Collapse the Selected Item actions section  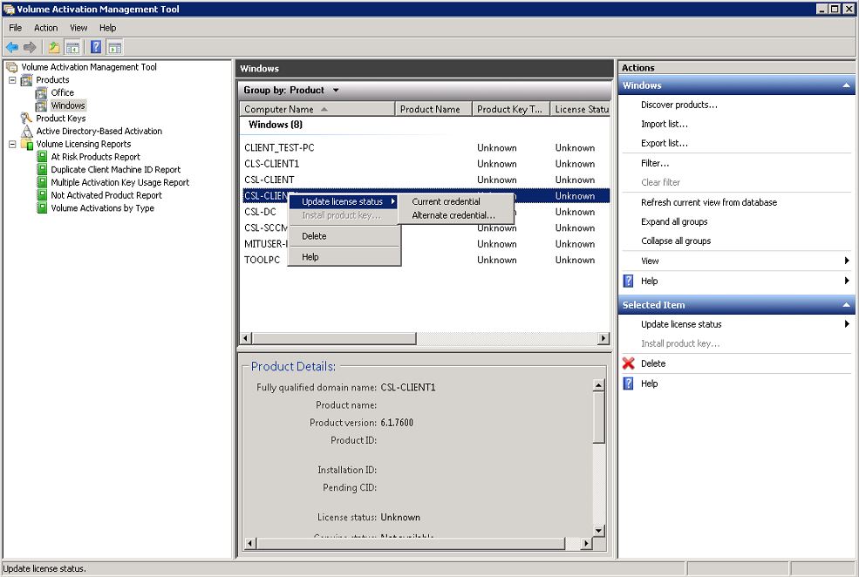coord(845,305)
